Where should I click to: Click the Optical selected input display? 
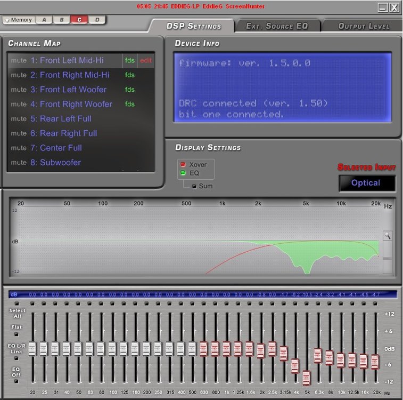pyautogui.click(x=367, y=183)
